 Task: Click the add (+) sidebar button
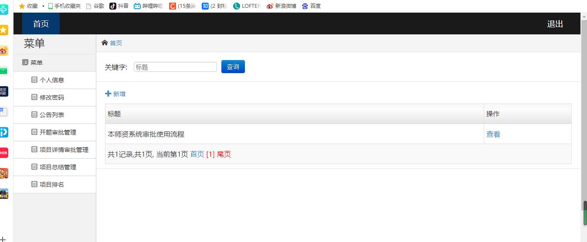pyautogui.click(x=3, y=239)
